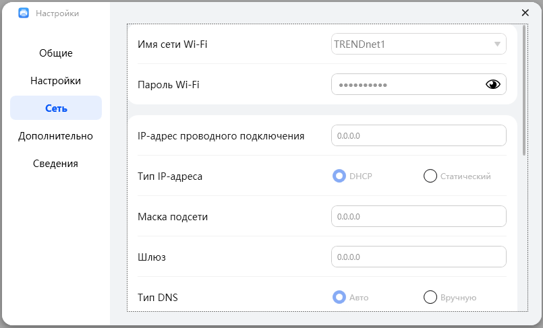543x328 pixels.
Task: Click the Шлюз input field
Action: tap(418, 257)
